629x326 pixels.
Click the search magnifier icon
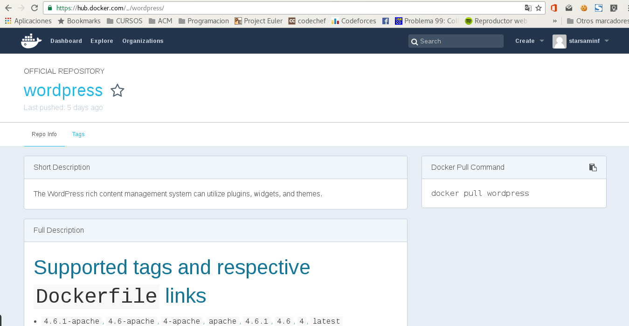[x=414, y=42]
